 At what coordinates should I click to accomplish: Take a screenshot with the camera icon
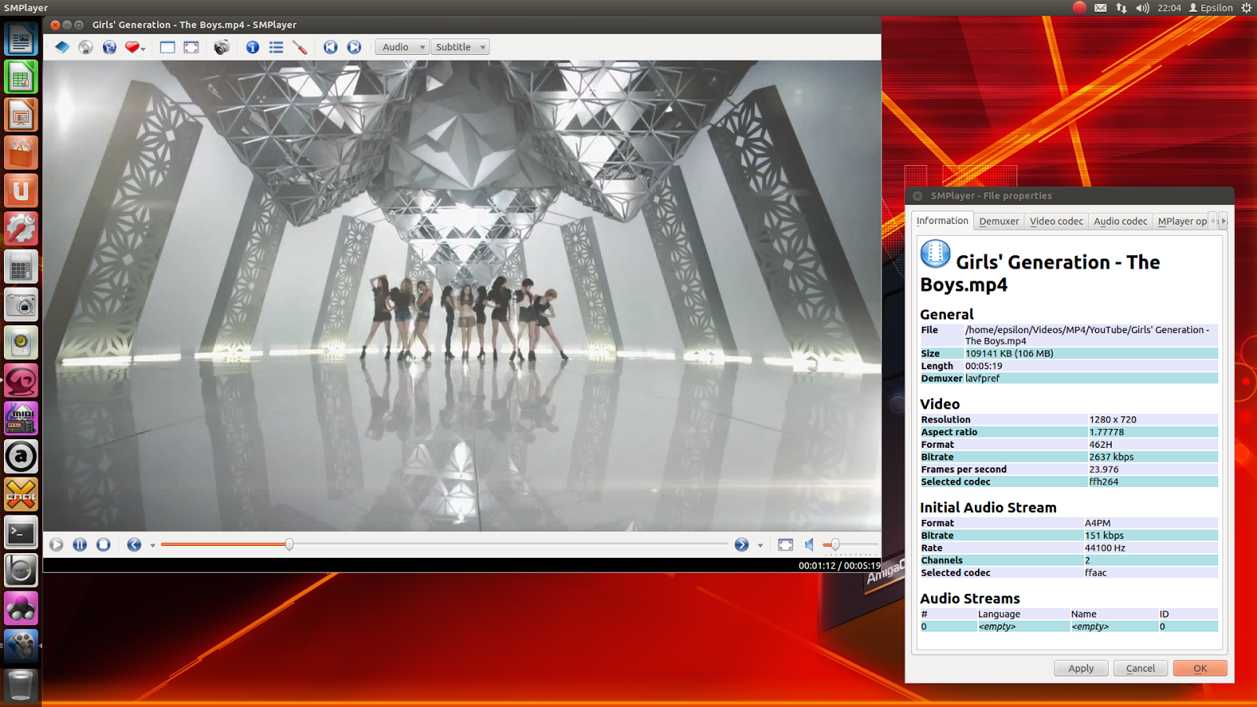(222, 47)
